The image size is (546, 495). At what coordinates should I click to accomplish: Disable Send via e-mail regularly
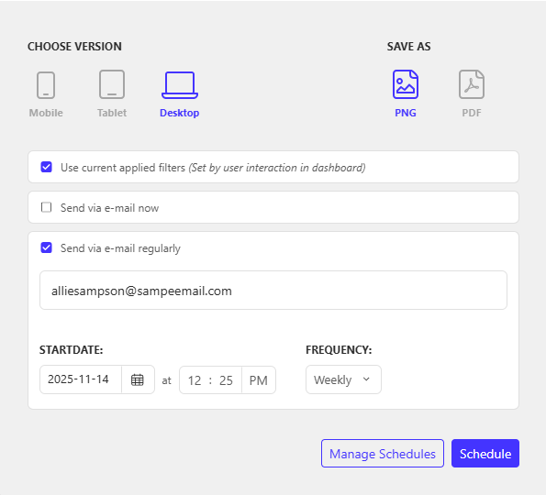pyautogui.click(x=46, y=247)
